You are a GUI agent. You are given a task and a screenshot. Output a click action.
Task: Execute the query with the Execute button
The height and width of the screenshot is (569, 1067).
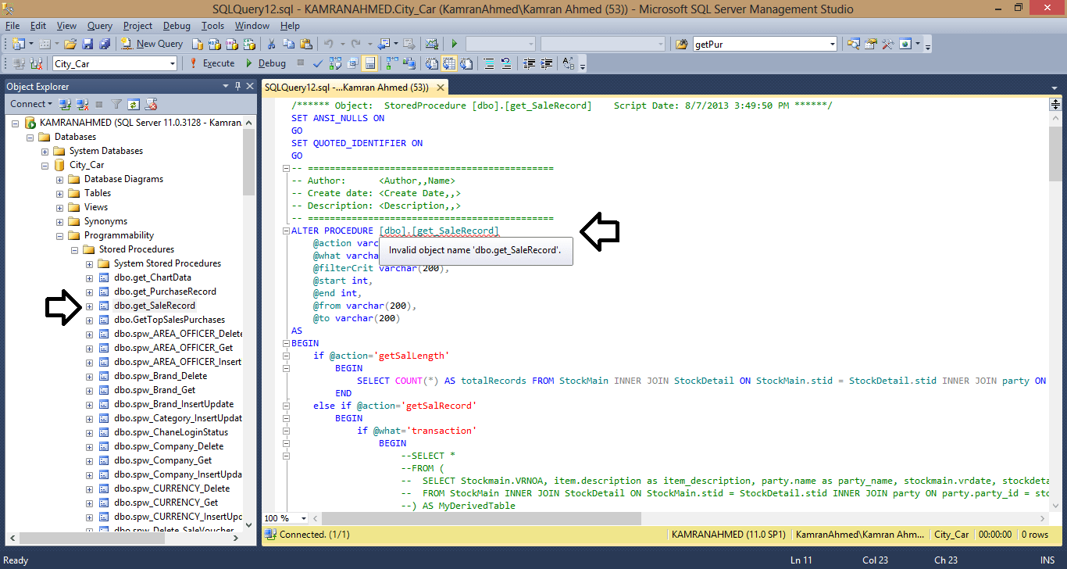click(x=212, y=63)
